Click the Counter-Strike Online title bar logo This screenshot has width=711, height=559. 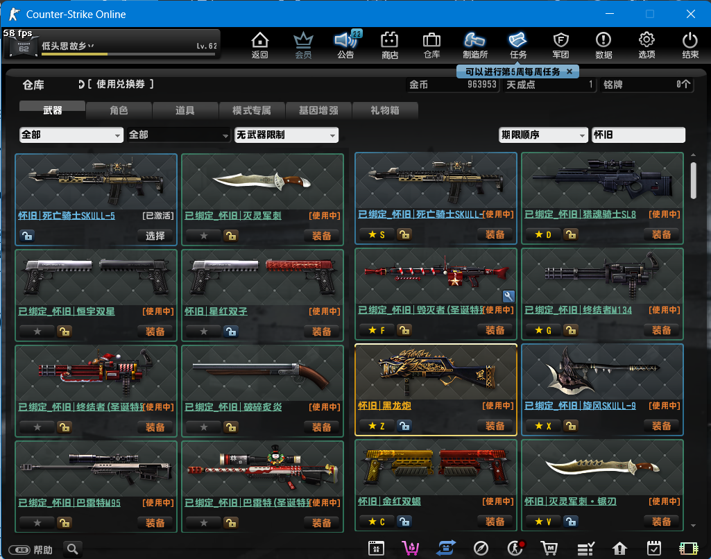click(x=14, y=14)
